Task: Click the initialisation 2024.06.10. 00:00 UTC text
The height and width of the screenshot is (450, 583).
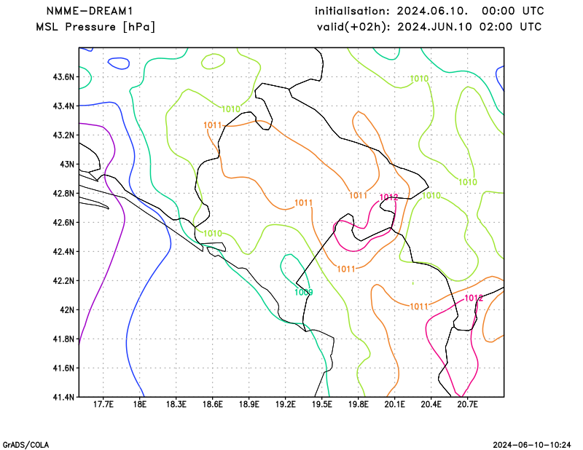Action: [x=429, y=11]
